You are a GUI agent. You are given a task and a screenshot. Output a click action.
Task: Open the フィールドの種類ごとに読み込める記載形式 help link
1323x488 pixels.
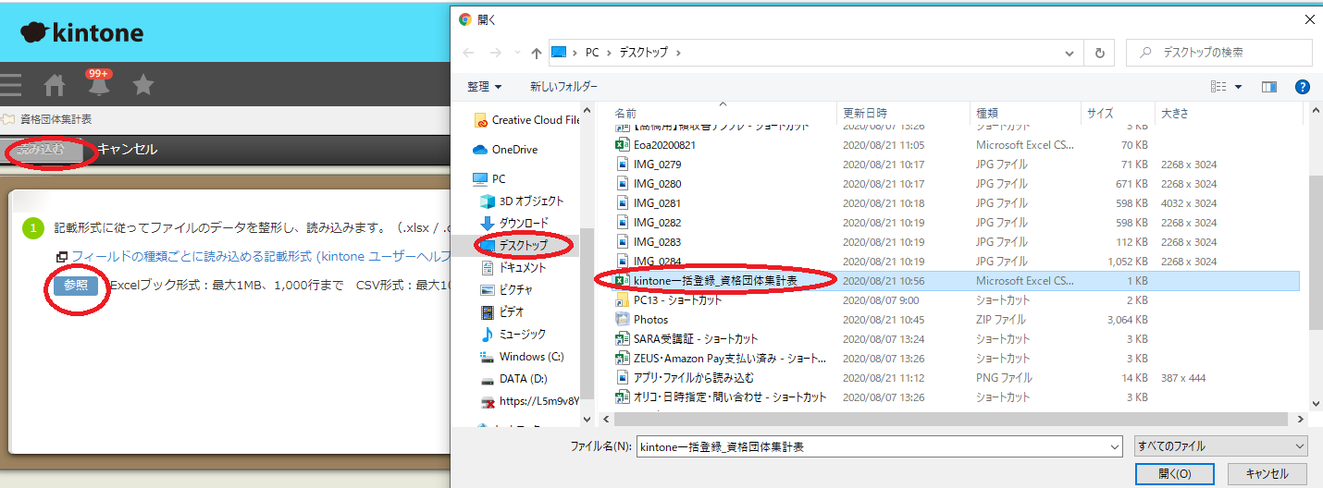[x=259, y=256]
